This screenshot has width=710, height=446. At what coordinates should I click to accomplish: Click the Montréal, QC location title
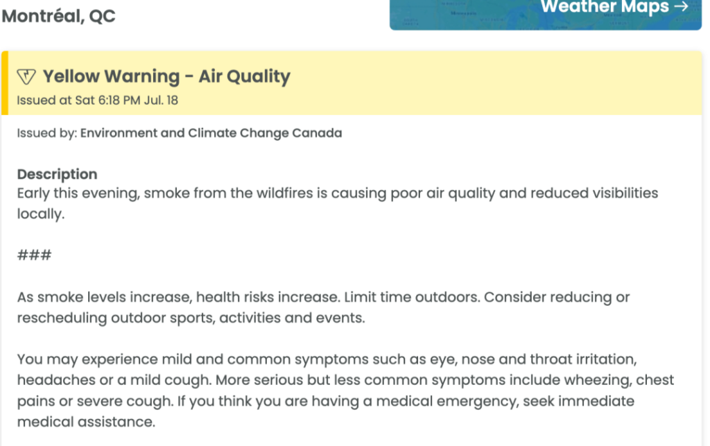point(58,16)
